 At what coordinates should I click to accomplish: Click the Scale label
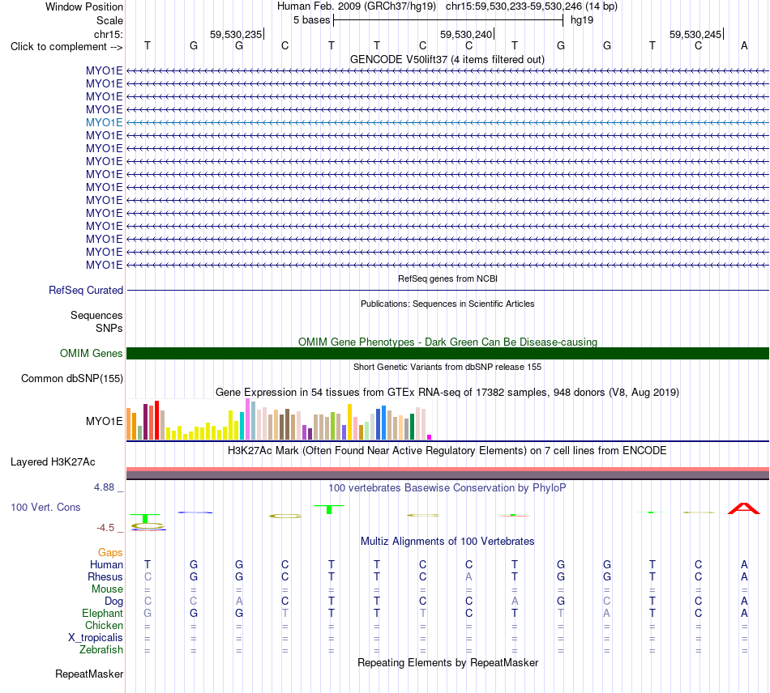[x=109, y=20]
